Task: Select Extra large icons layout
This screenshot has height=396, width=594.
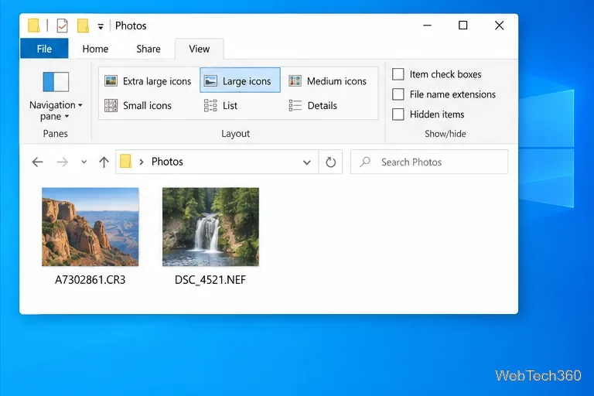Action: 148,81
